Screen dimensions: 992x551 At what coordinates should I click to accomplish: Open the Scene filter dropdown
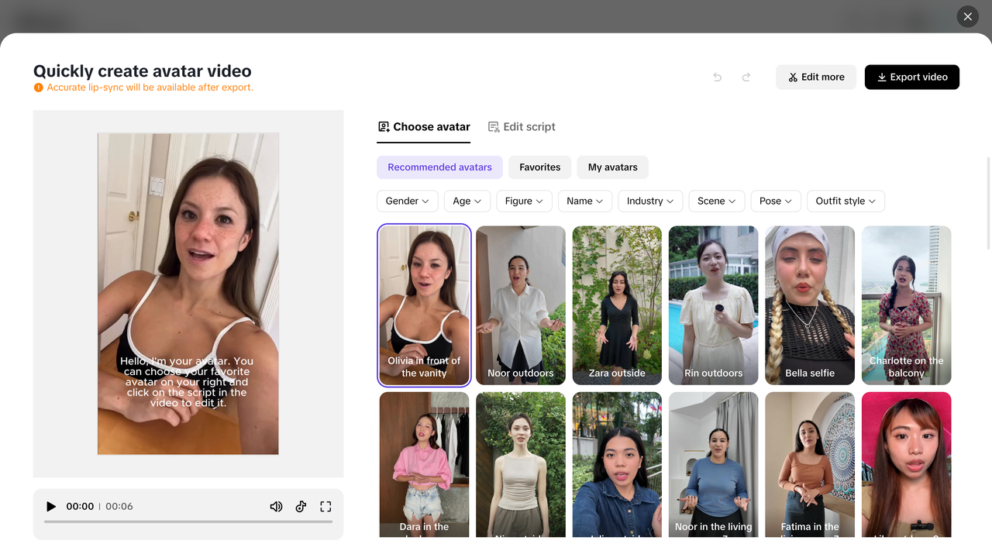[716, 201]
